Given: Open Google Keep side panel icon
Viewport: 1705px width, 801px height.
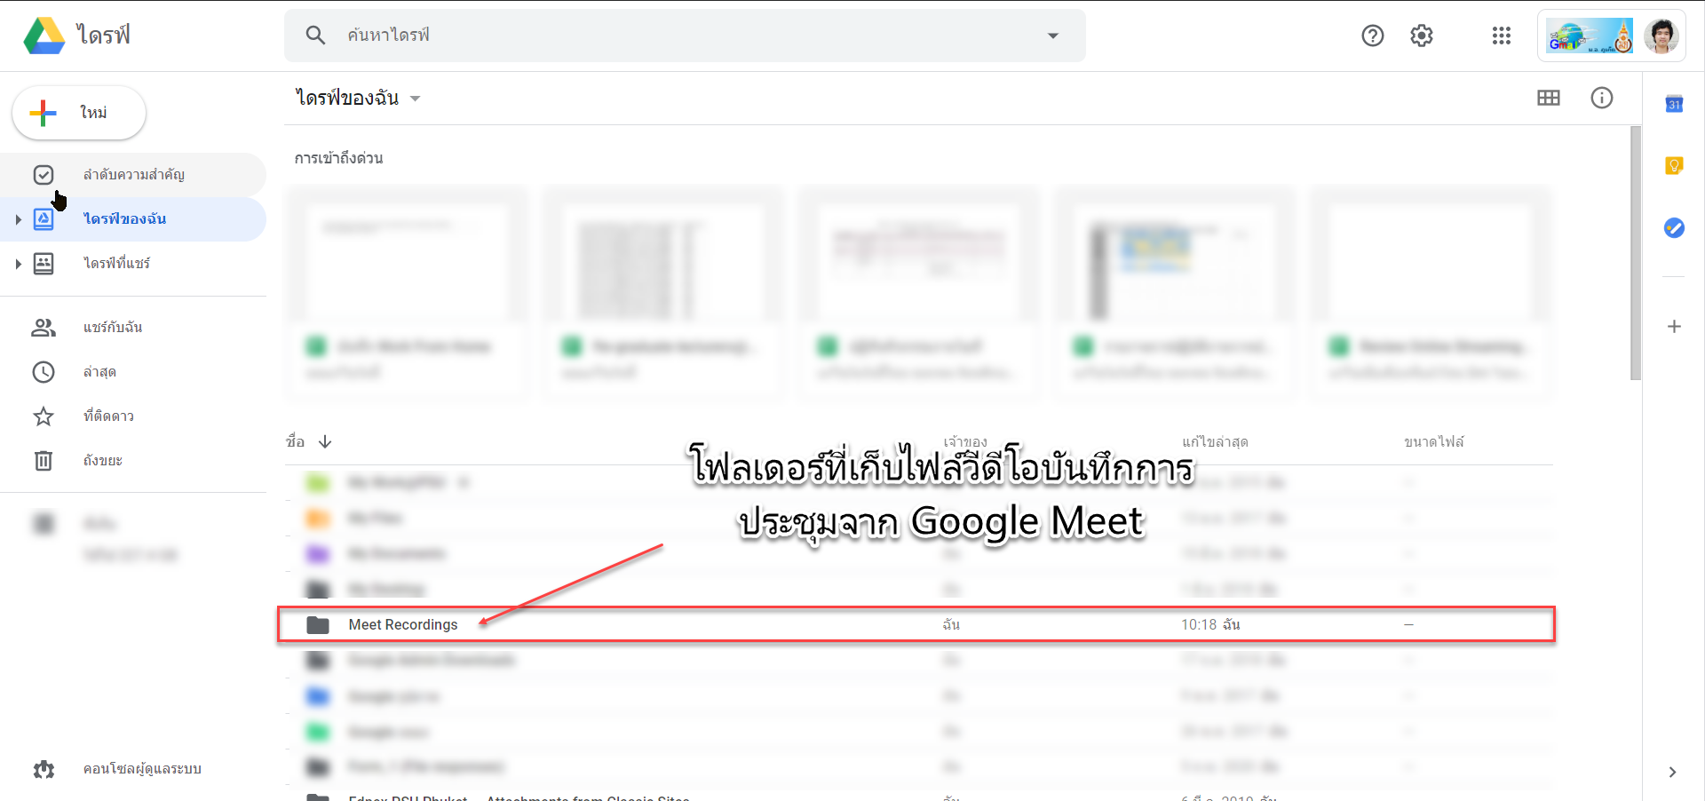Looking at the screenshot, I should [1674, 166].
